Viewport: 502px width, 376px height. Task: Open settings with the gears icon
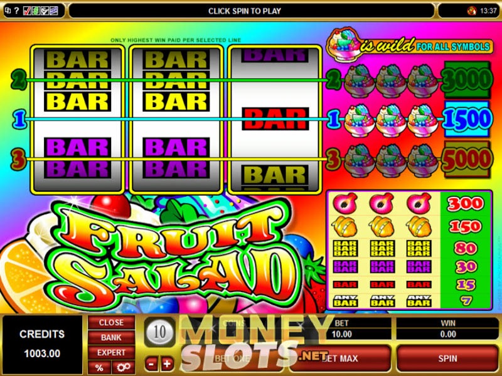[124, 367]
